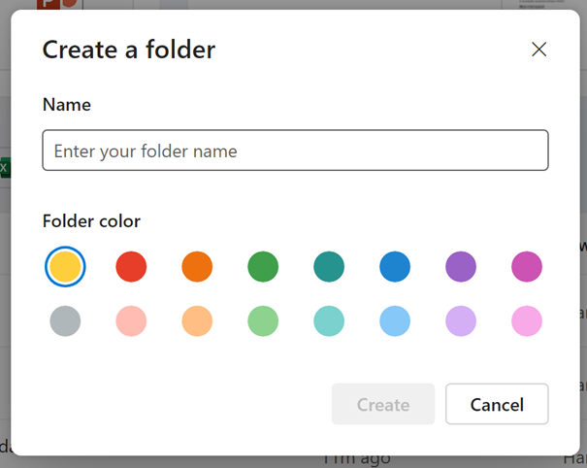
Task: Pick the blue folder color
Action: pos(395,266)
